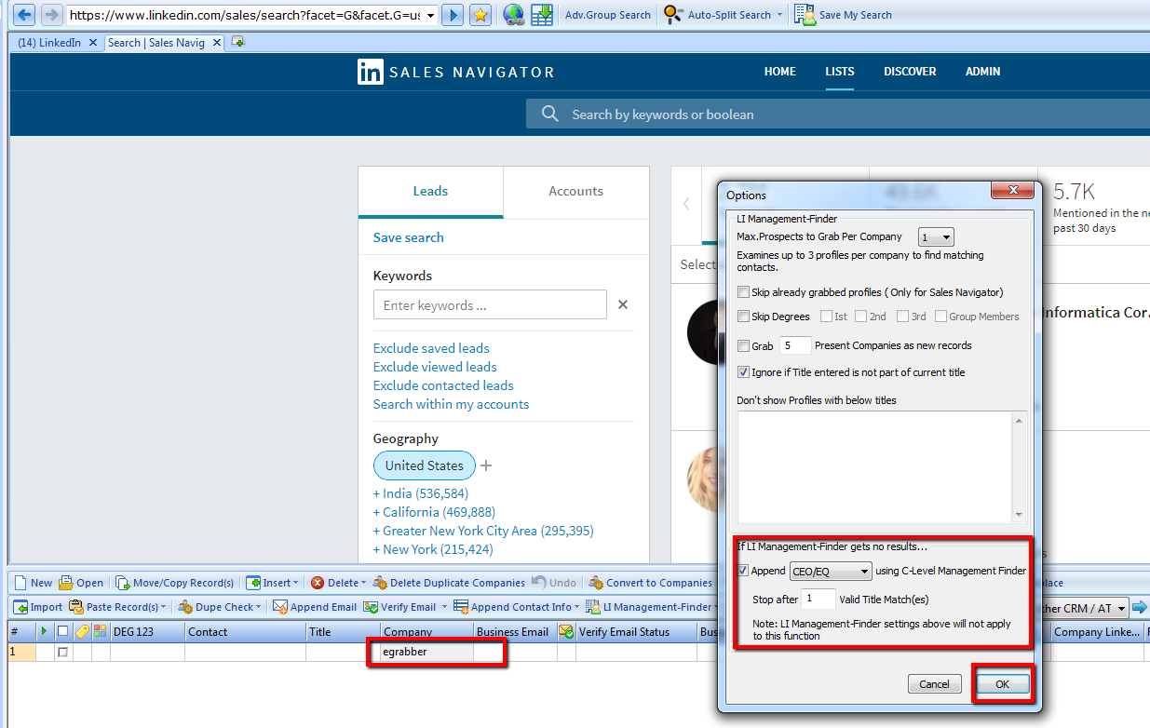Uncheck the Append CEO/EQ checkbox
The width and height of the screenshot is (1150, 728).
pyautogui.click(x=743, y=571)
